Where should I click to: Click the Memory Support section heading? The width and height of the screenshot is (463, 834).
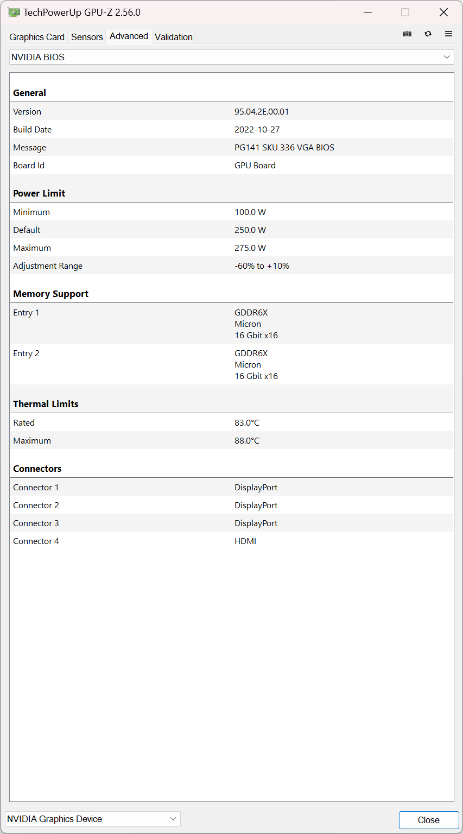point(50,294)
